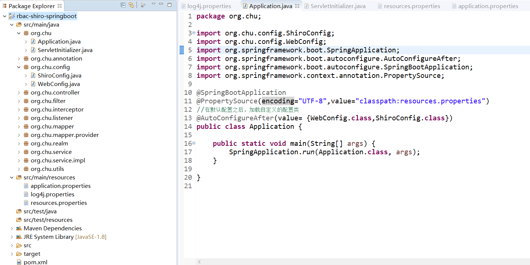Viewport: 530px width, 265px height.
Task: Switch to log4j.properties editor tab
Action: tap(206, 6)
